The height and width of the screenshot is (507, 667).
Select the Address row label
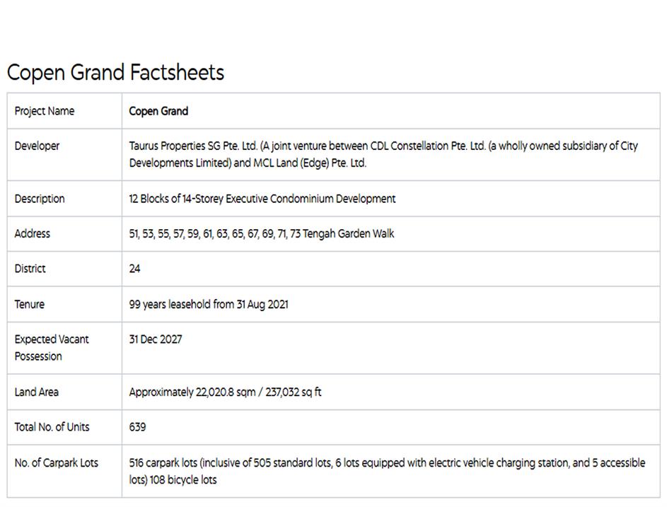pos(33,233)
